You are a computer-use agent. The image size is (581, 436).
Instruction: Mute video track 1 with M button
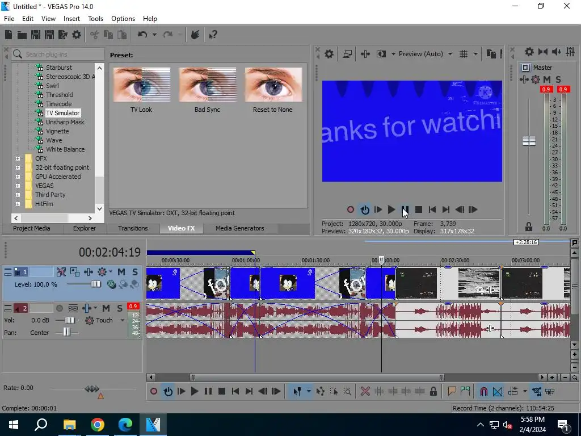[x=121, y=272]
